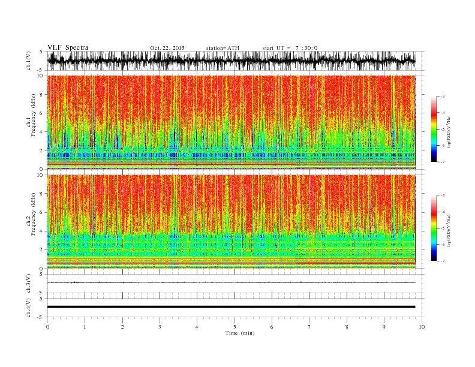
Task: Select the ch.2 colorbar "log(PSD)(V²/Hz)" label
Action: point(449,230)
